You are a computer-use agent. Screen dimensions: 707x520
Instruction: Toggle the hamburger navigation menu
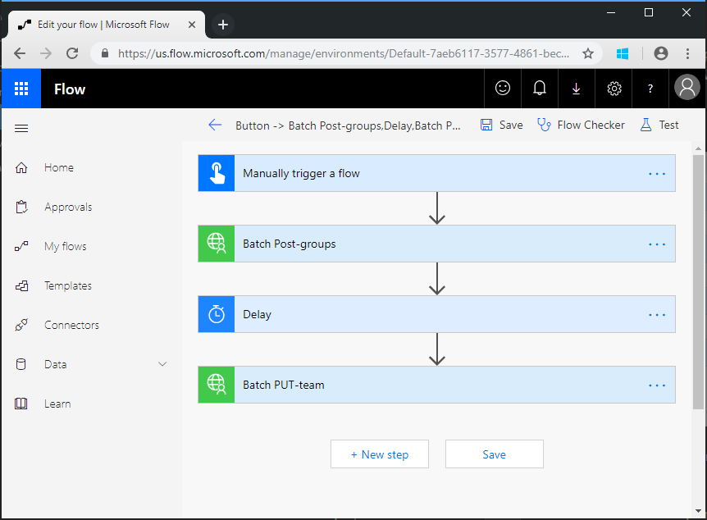(21, 129)
